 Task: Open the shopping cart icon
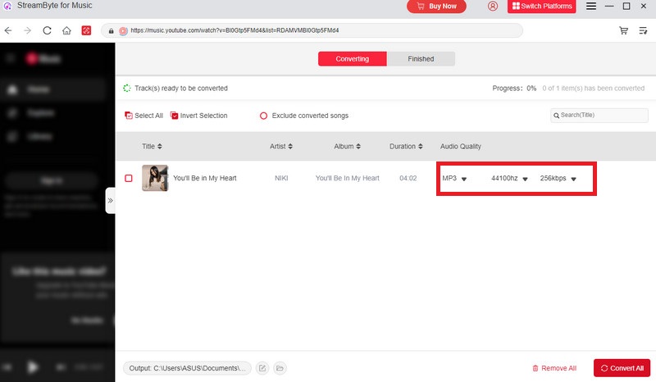[623, 30]
